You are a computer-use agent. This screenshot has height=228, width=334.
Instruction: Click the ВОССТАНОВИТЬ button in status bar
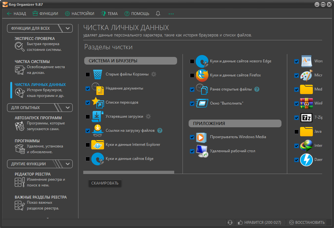pyautogui.click(x=307, y=222)
